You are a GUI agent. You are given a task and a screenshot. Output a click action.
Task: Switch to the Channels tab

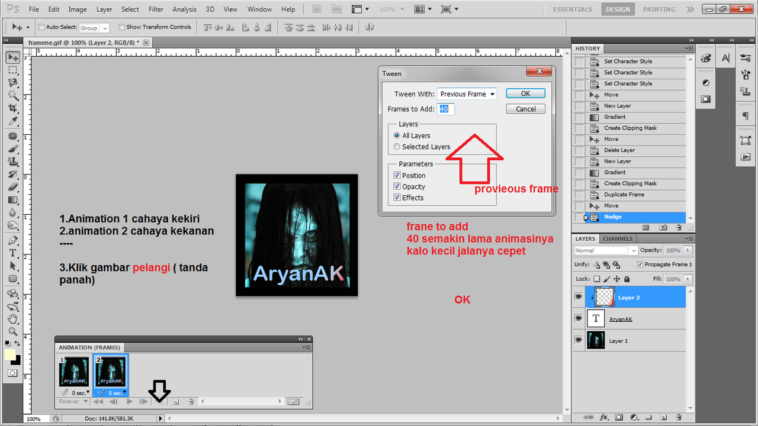pos(617,238)
